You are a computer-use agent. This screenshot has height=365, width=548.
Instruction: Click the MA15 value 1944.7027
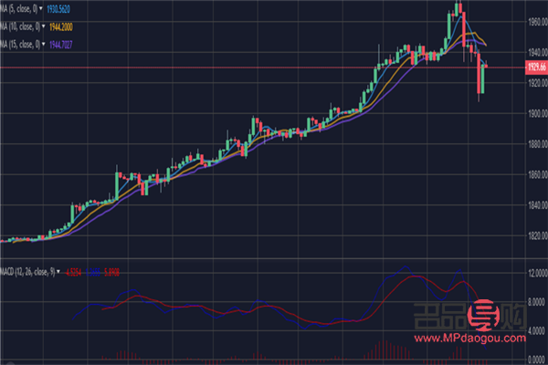[x=61, y=45]
